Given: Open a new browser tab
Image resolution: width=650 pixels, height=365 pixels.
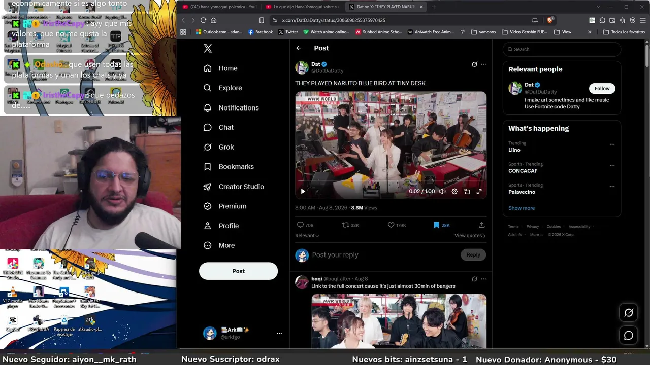Looking at the screenshot, I should pos(434,7).
